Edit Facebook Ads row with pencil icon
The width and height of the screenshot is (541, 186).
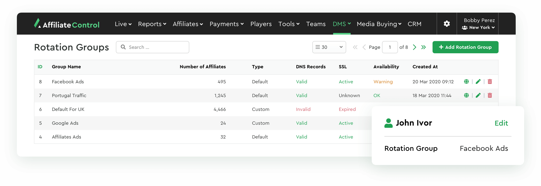click(x=478, y=82)
